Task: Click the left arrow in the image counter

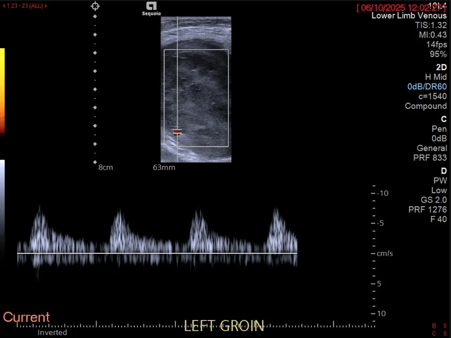Action: tap(4, 6)
